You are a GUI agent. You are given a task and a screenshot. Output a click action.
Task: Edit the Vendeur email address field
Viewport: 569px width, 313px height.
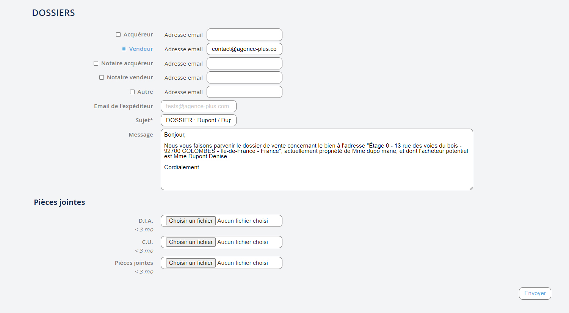(244, 49)
